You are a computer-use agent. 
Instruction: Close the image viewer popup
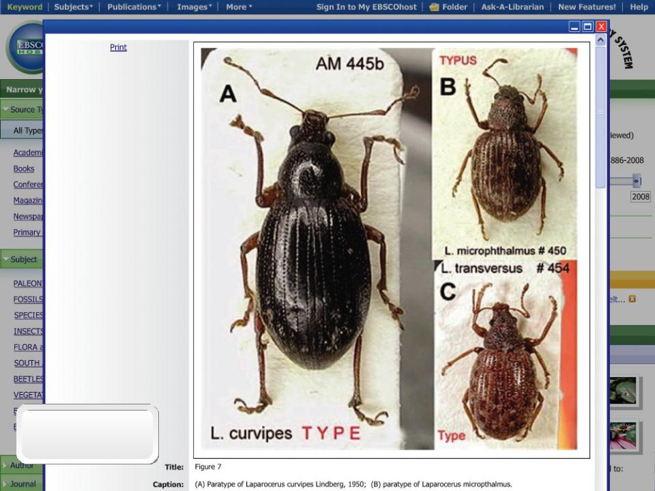click(x=601, y=27)
